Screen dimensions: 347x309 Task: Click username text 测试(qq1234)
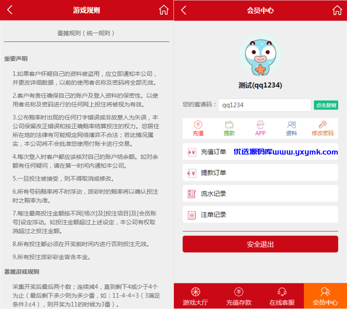[260, 85]
